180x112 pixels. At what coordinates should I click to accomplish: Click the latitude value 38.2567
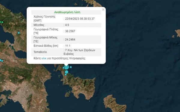click(x=70, y=31)
